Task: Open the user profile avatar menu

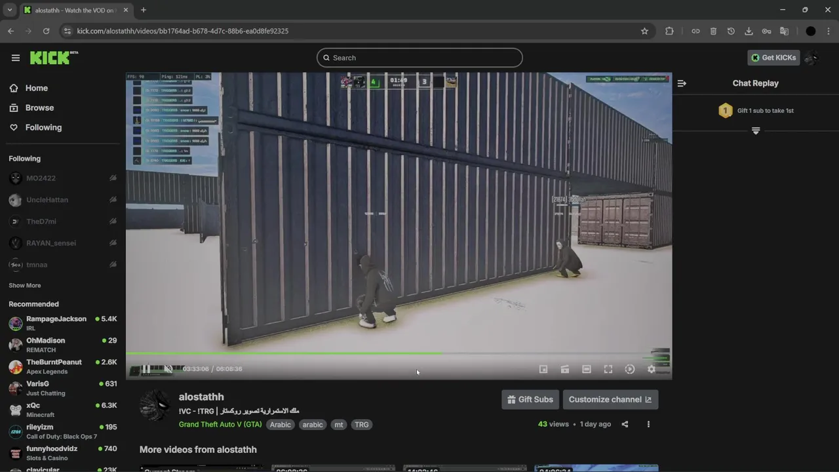Action: [x=811, y=58]
